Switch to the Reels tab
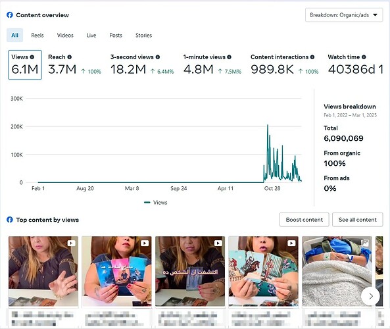390x329 pixels. pyautogui.click(x=37, y=36)
